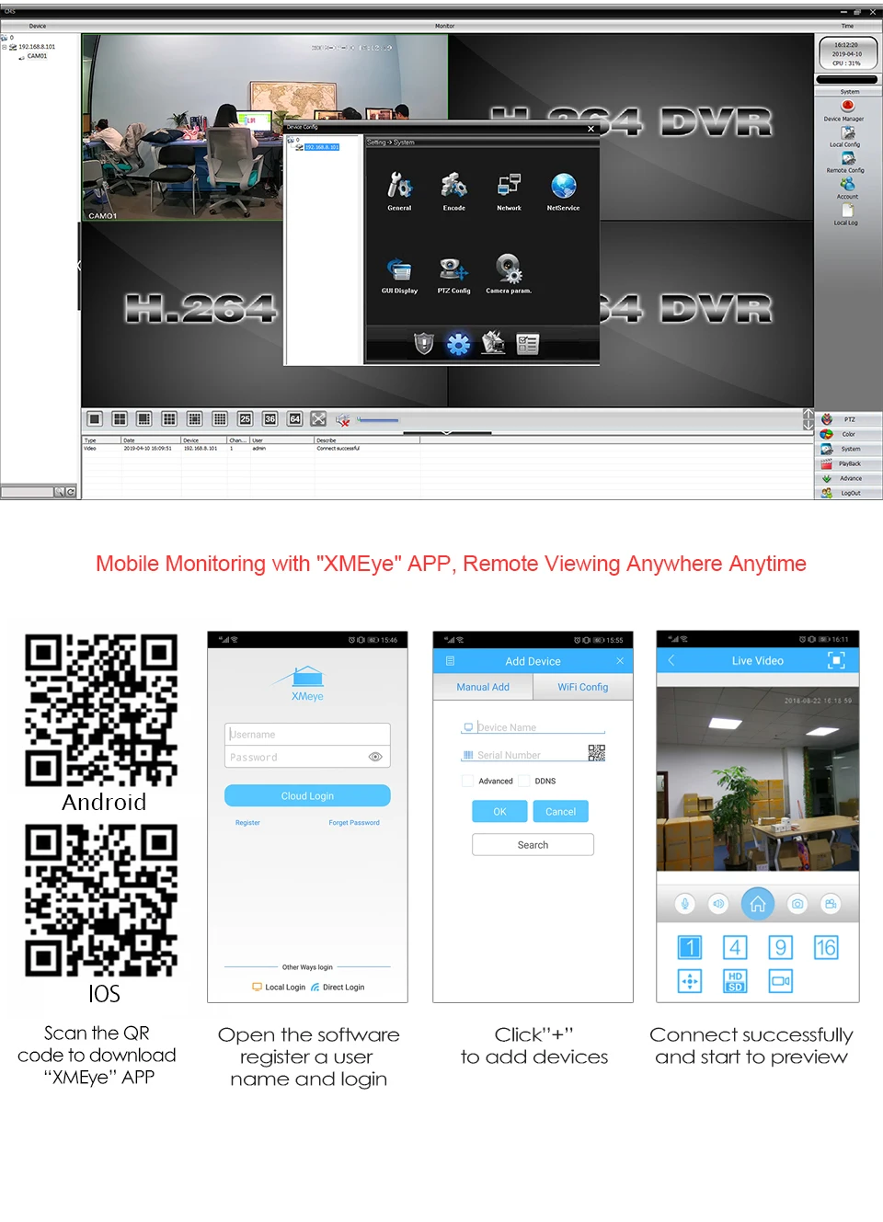Open Camera param. settings icon
883x1222 pixels.
(x=509, y=275)
